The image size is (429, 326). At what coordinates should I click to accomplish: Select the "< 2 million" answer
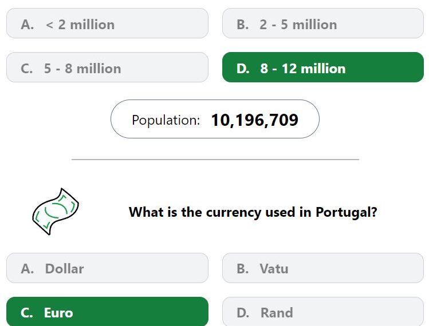tap(107, 23)
